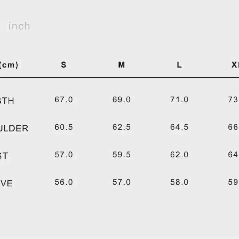Click the partially visible length row label
Image resolution: width=239 pixels, height=239 pixels.
click(7, 101)
